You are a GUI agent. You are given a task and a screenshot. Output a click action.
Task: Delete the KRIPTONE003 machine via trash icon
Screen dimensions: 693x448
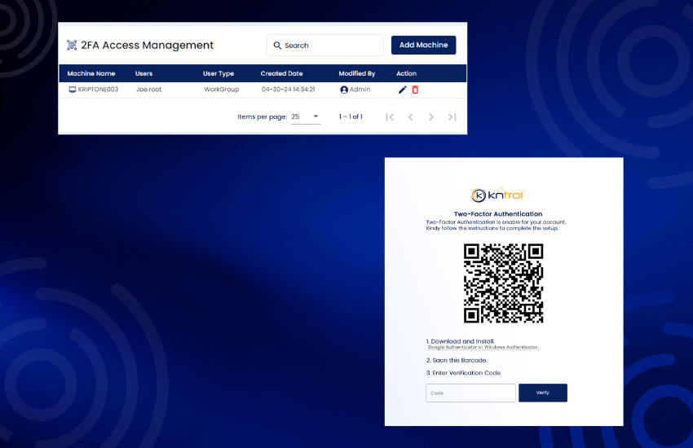(415, 90)
